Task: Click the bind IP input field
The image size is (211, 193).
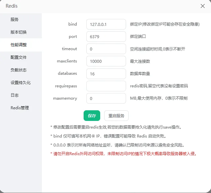Action: coord(106,24)
